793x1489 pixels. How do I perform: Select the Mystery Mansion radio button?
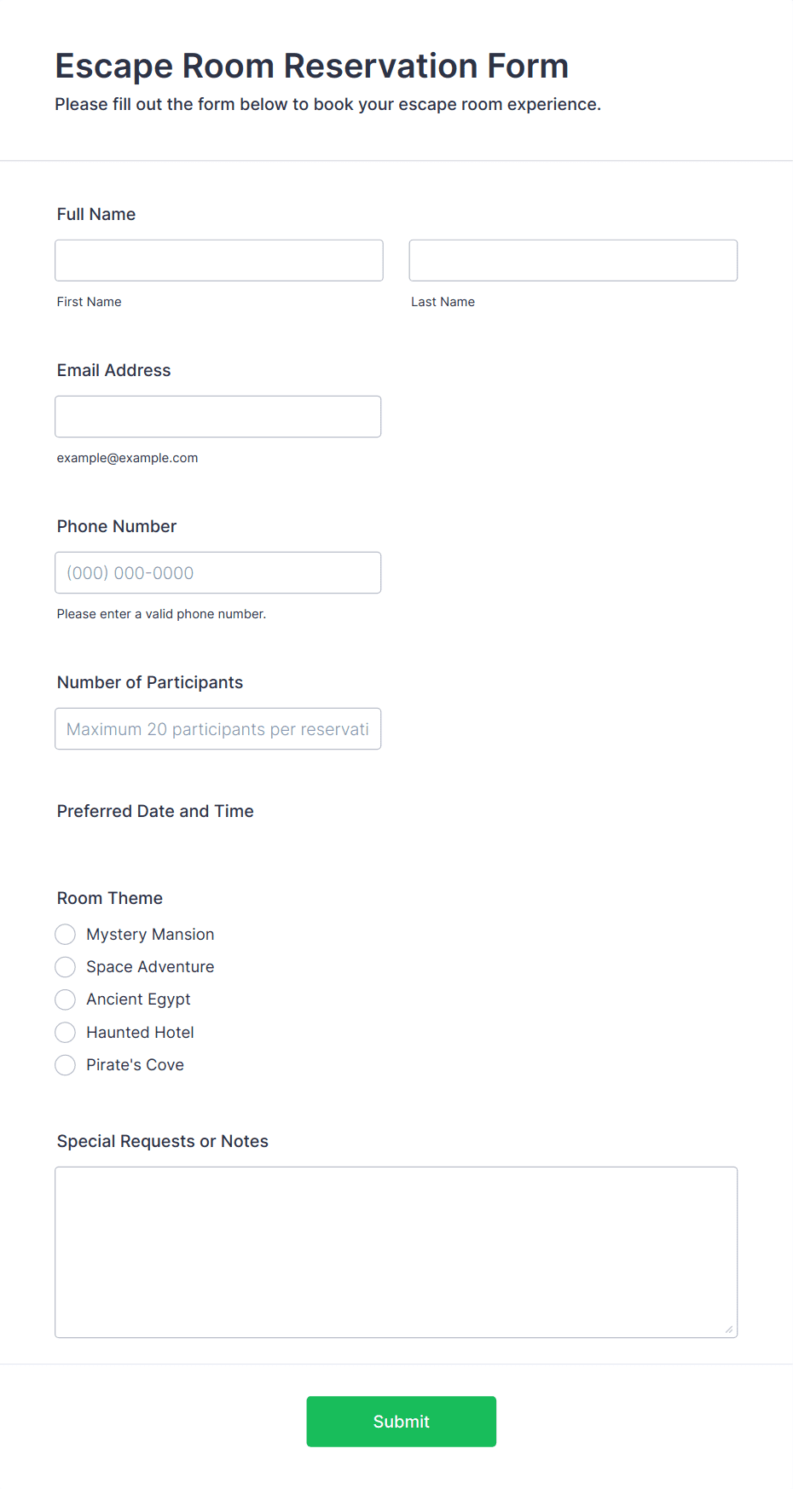tap(66, 935)
